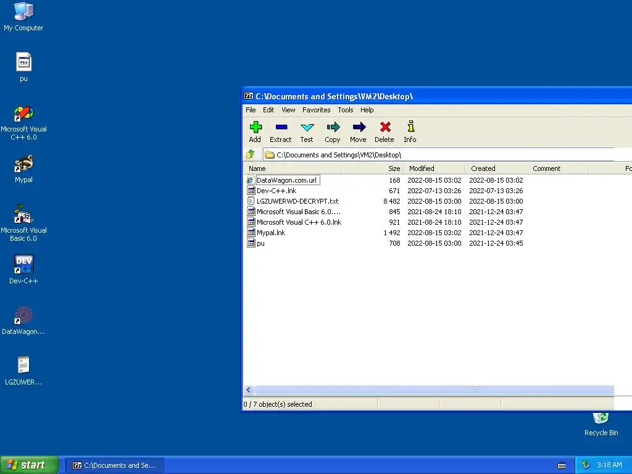Click the 7z icon in the window title bar
Screen dimensions: 632x474
coord(249,96)
